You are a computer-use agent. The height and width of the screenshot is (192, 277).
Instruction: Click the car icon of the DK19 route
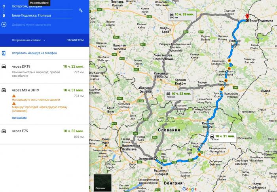click(x=4, y=67)
